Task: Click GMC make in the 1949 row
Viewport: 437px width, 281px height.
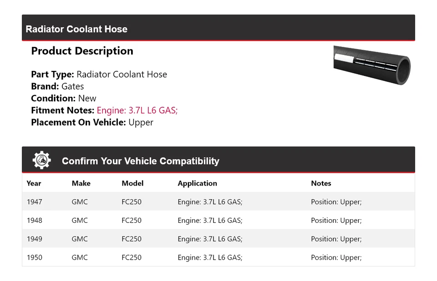Action: pyautogui.click(x=80, y=239)
